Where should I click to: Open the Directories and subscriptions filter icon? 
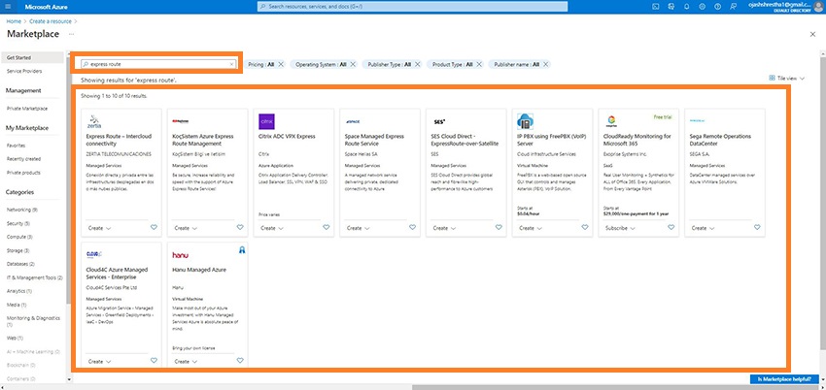click(x=671, y=7)
